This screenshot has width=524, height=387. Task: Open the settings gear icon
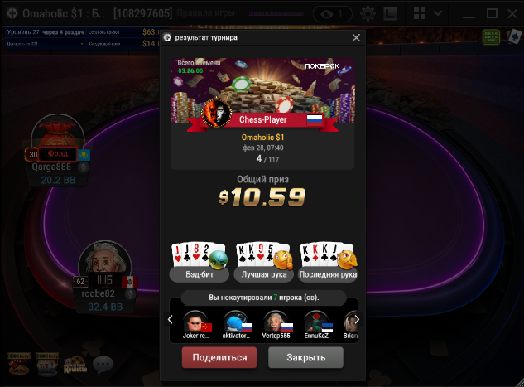(368, 14)
